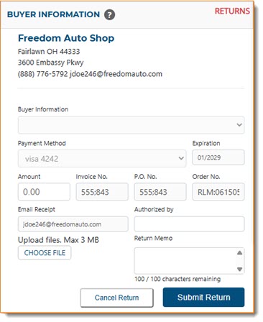The width and height of the screenshot is (263, 322).
Task: Click the phone number (888) 776-5792
Action: coord(43,74)
